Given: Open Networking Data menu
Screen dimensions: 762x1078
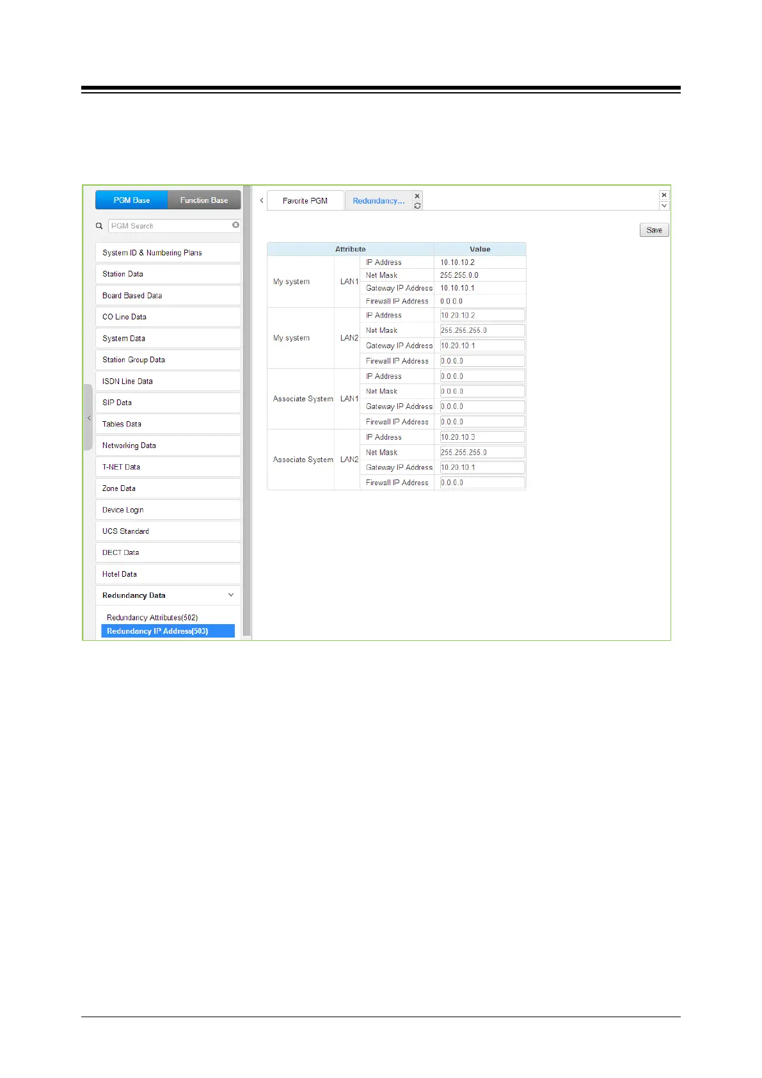Looking at the screenshot, I should (168, 446).
